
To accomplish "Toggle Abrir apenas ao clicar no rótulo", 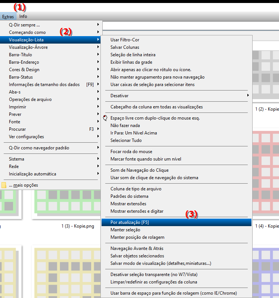I will [176, 70].
